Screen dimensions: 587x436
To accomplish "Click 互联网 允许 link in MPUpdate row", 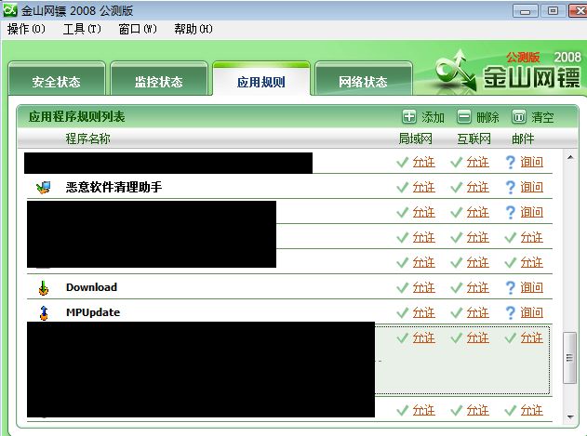I will pyautogui.click(x=477, y=312).
